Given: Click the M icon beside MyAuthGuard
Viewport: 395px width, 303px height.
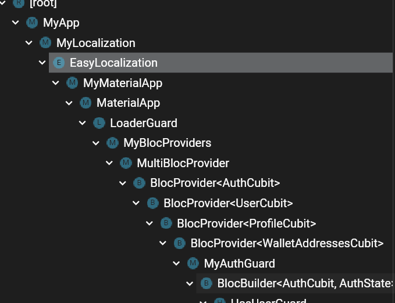Looking at the screenshot, I should [193, 264].
